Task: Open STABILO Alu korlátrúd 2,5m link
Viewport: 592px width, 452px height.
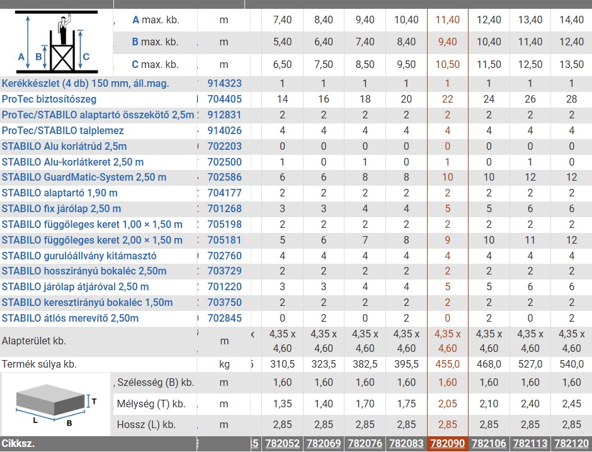Action: pyautogui.click(x=64, y=147)
